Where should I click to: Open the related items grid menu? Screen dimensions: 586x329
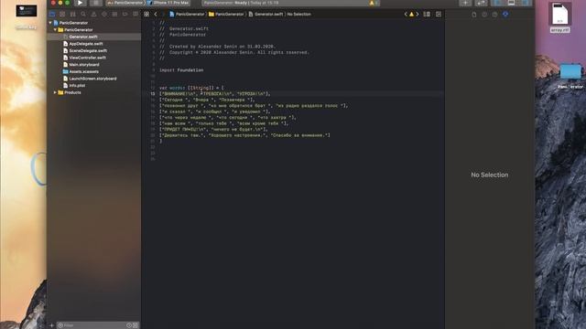pos(146,15)
